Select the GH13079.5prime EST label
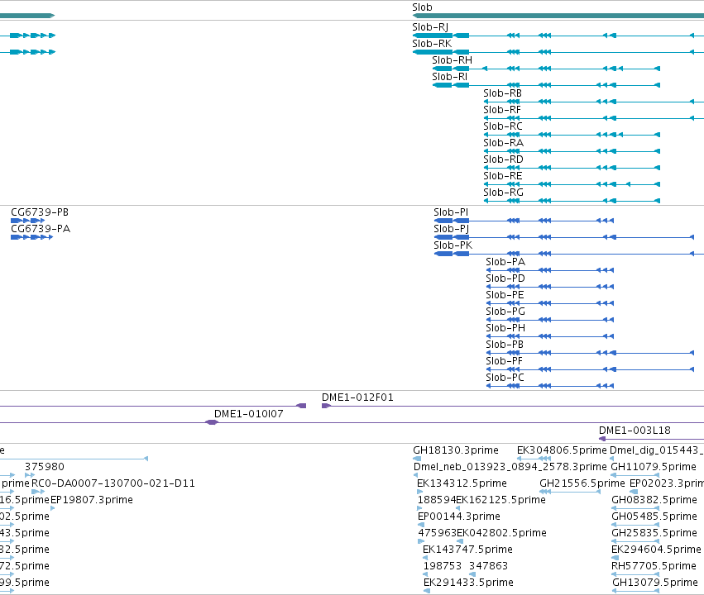Image resolution: width=704 pixels, height=595 pixels. tap(655, 583)
